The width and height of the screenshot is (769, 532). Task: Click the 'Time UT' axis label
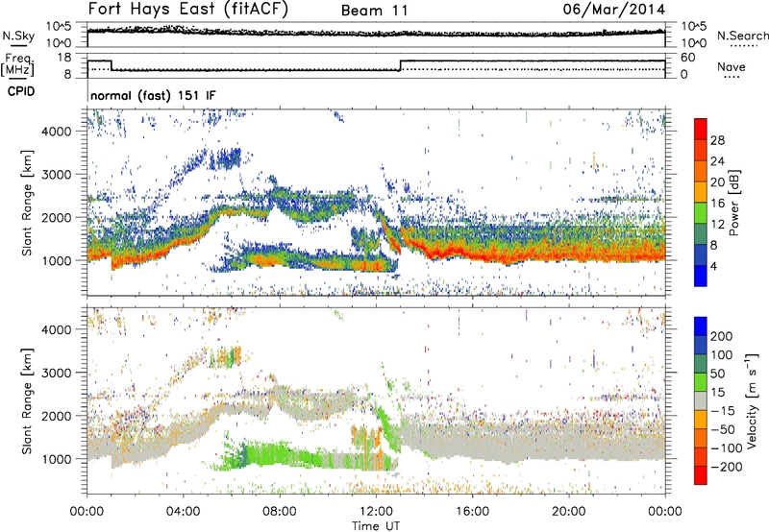click(x=376, y=525)
